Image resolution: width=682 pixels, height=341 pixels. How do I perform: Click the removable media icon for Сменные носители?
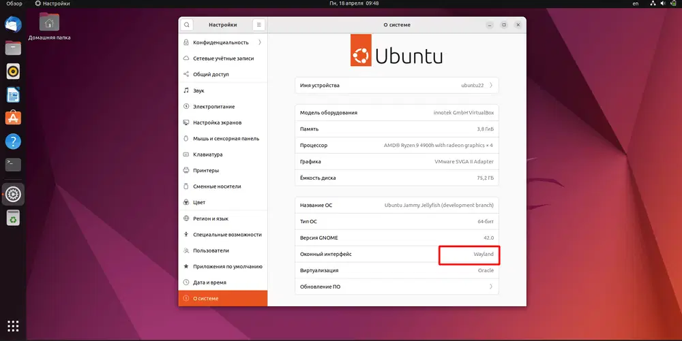[x=186, y=186]
